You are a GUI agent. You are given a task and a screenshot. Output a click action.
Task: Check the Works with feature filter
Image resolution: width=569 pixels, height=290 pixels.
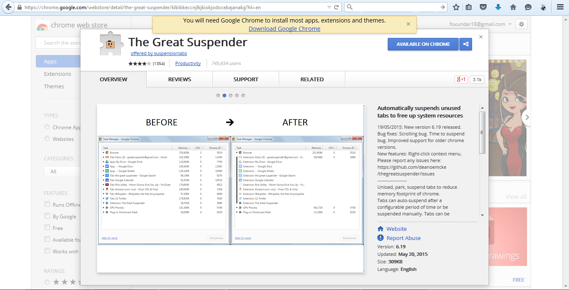(47, 251)
